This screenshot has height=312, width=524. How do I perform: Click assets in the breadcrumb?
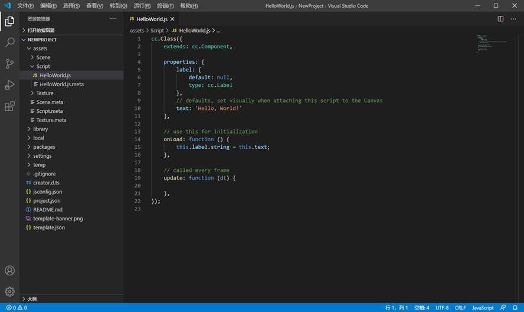137,31
